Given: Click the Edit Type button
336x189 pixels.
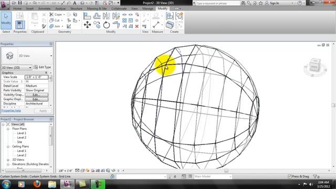Looking at the screenshot, I should click(x=42, y=67).
